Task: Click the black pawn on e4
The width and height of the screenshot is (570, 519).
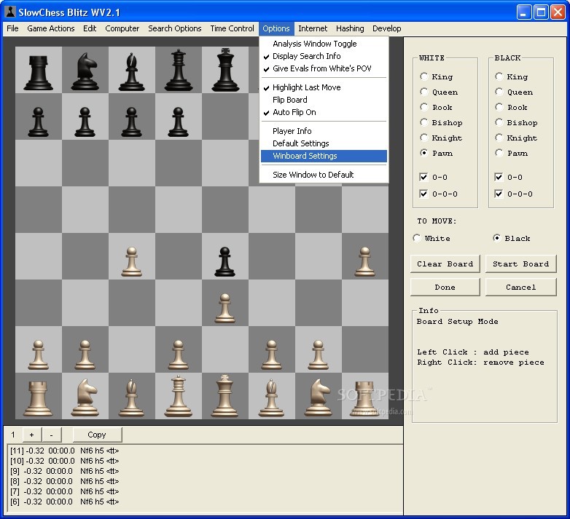Action: coord(225,261)
